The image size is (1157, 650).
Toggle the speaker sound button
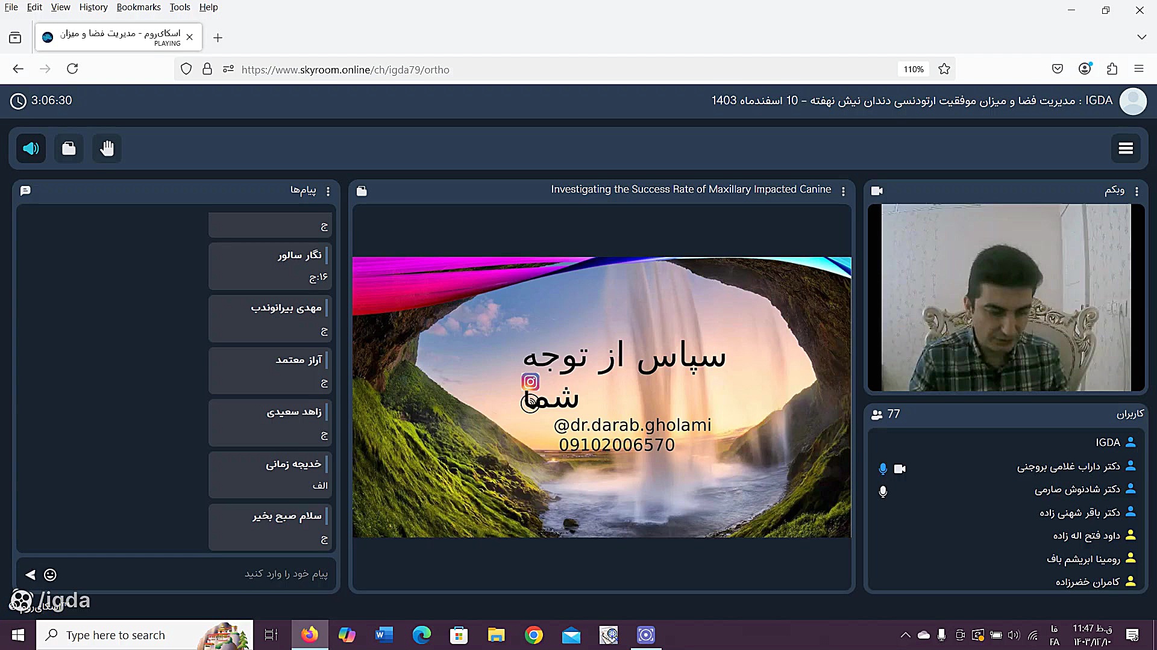[31, 149]
